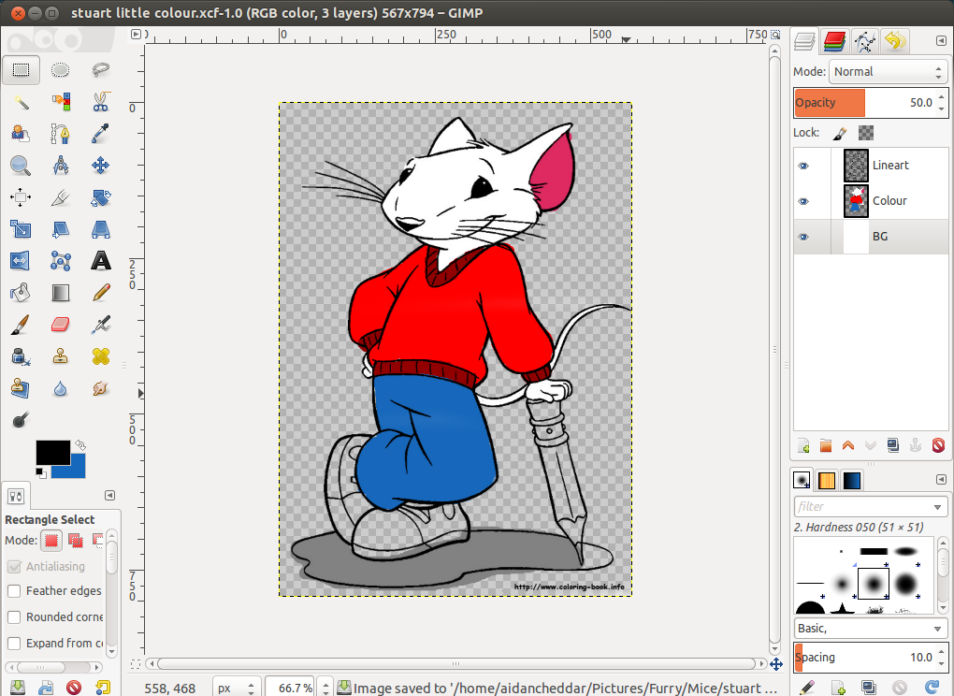Viewport: 954px width, 696px height.
Task: Switch to the Channels tab
Action: click(834, 41)
